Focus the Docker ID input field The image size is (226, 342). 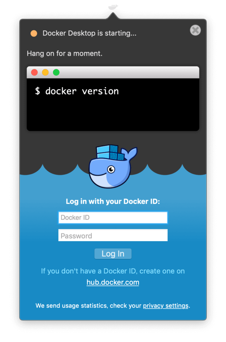(113, 217)
